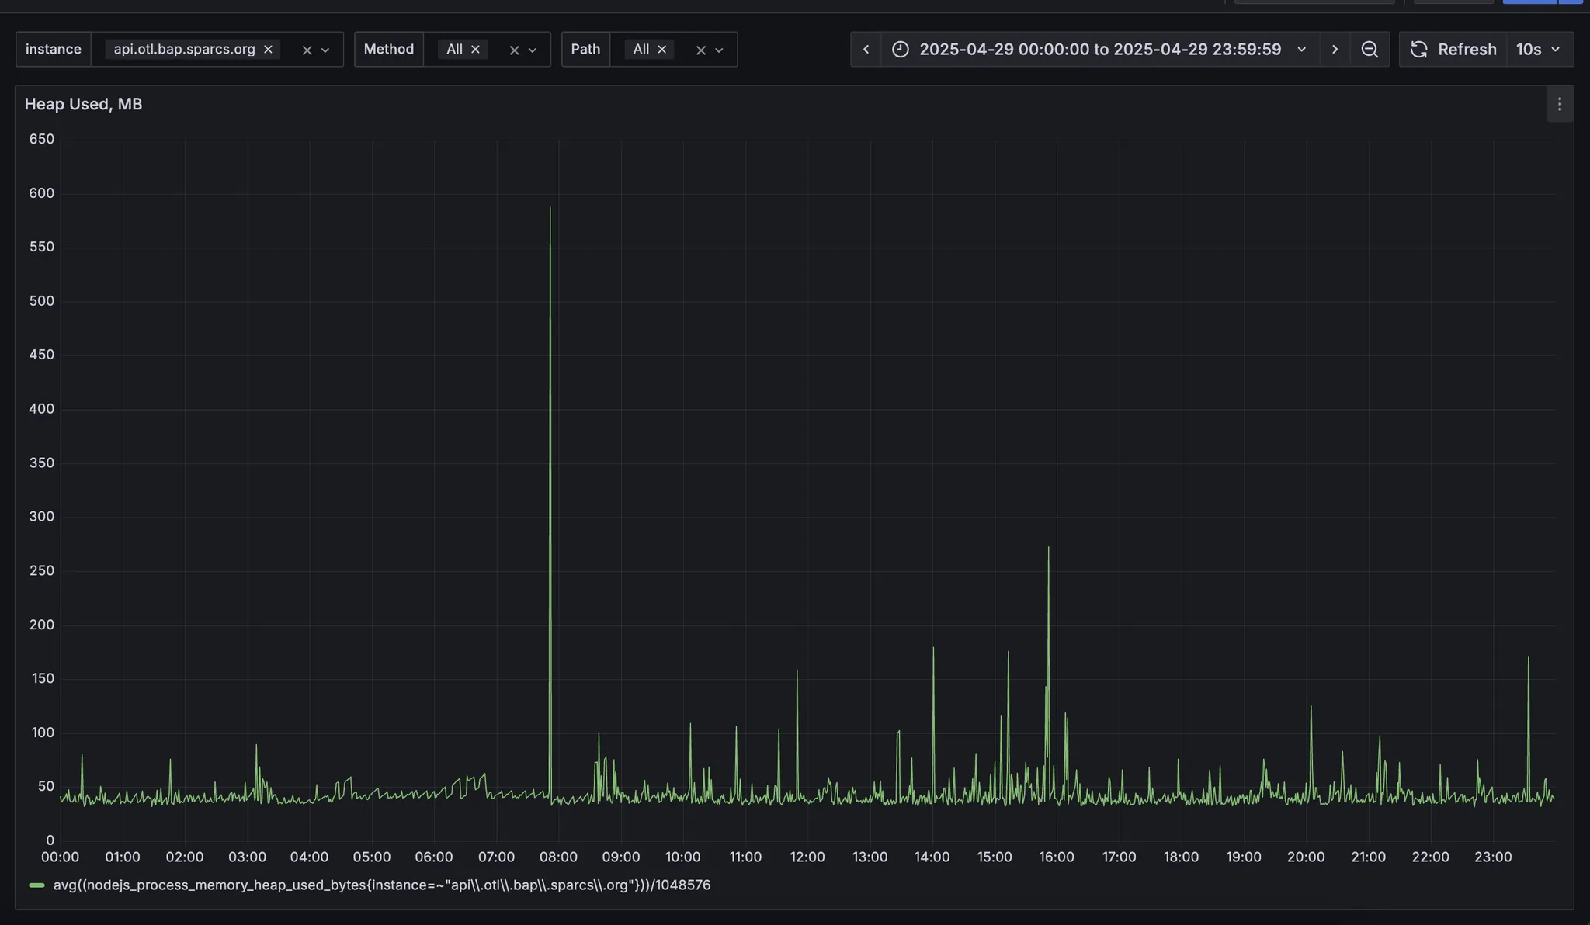
Task: Clear all instance variable values
Action: 307,50
